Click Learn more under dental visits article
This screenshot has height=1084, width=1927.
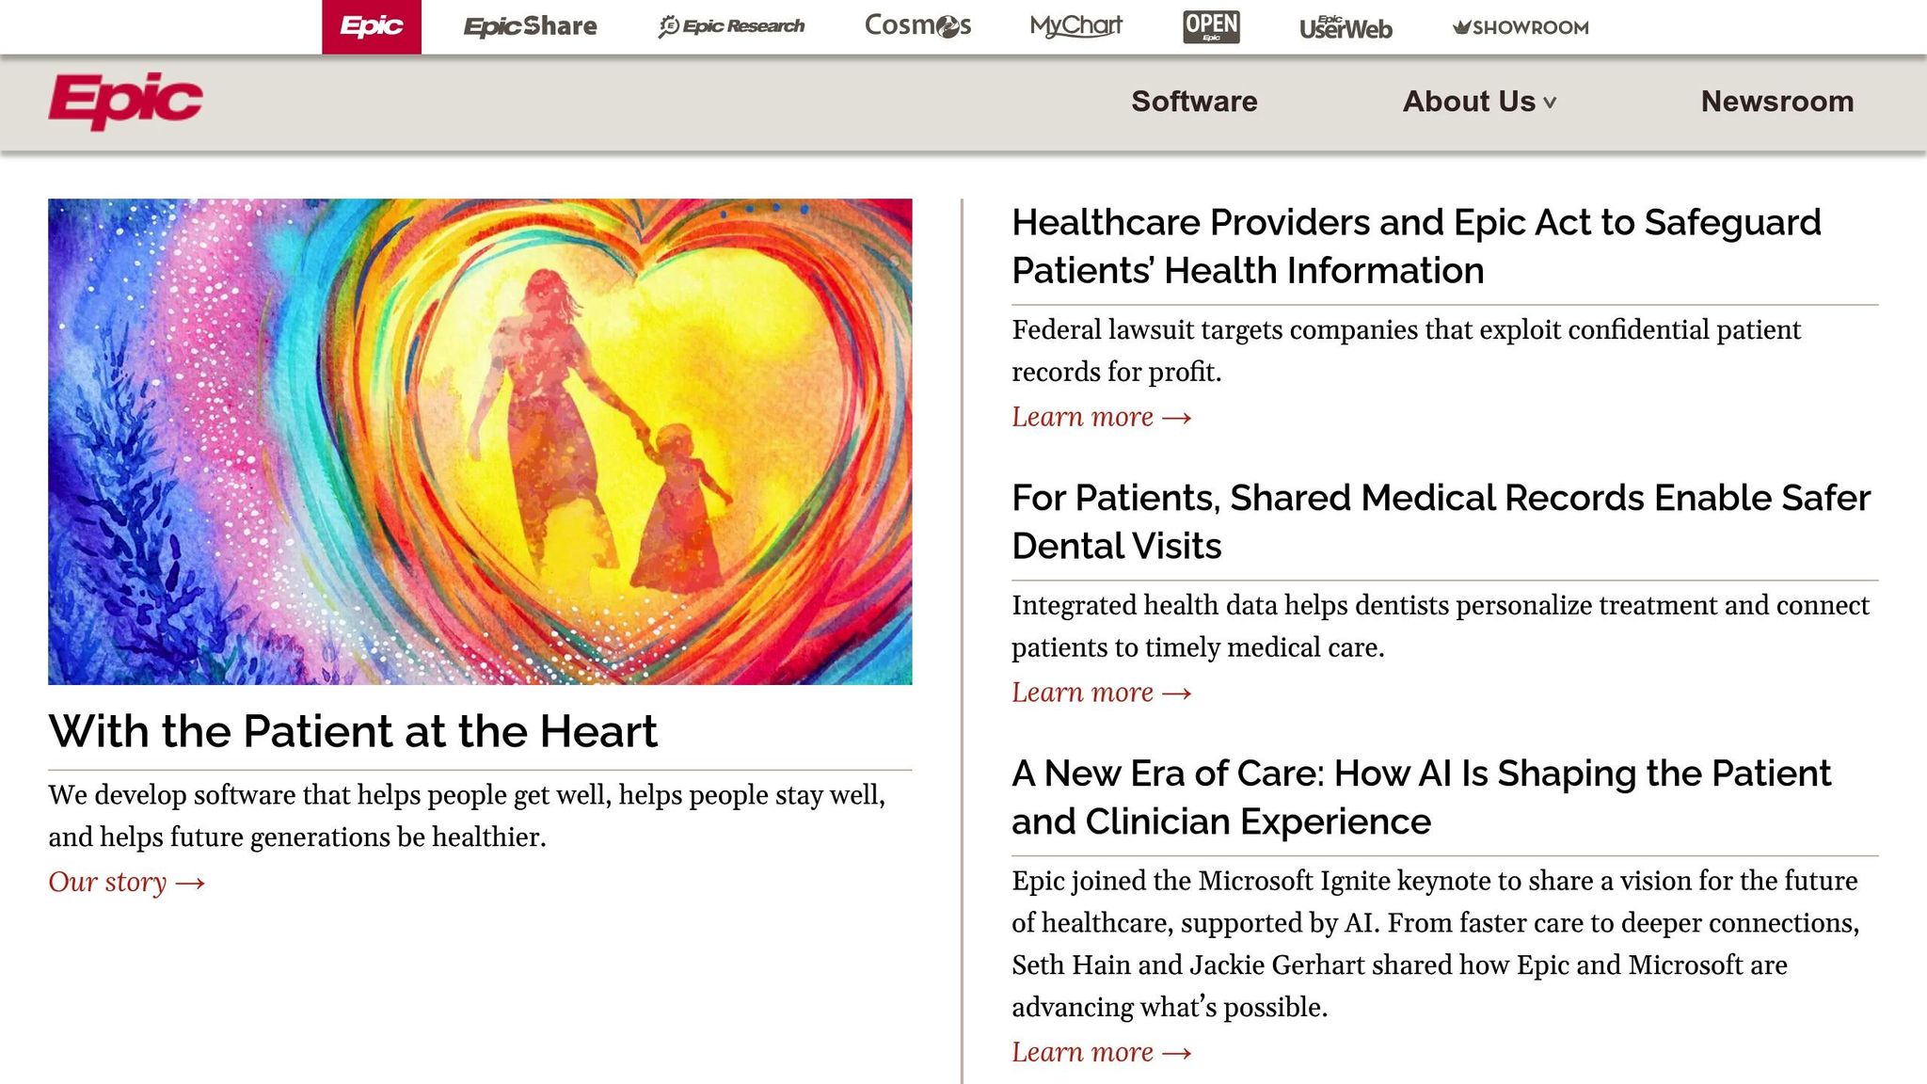(1101, 693)
